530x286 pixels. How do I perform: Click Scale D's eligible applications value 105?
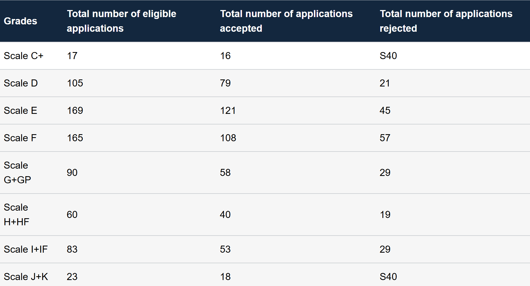point(75,83)
